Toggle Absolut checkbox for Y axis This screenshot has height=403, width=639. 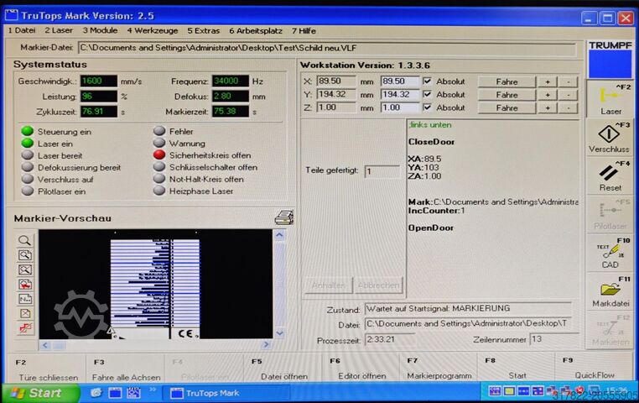pos(428,95)
